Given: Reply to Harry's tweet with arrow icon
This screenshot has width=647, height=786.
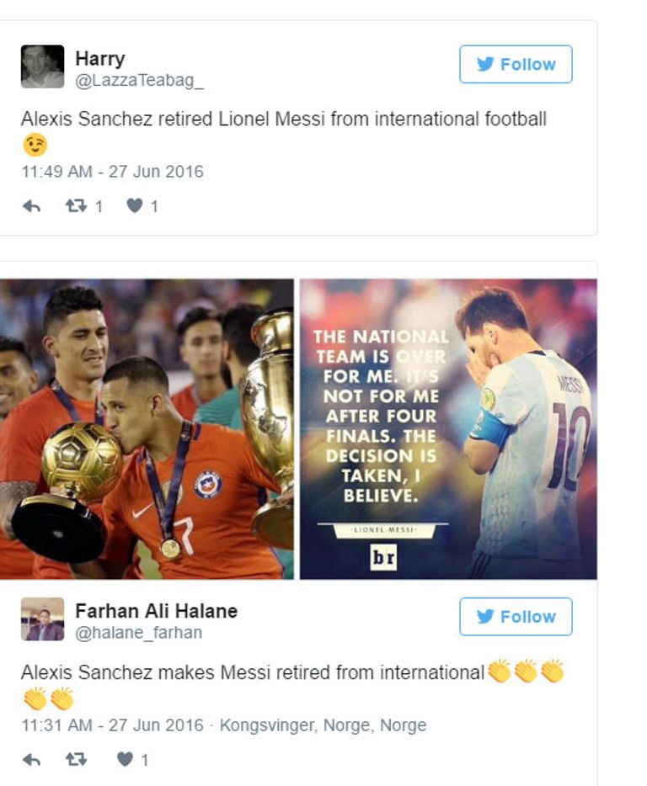Looking at the screenshot, I should click(31, 205).
